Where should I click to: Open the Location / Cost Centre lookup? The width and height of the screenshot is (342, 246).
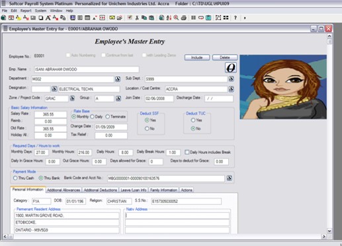(231, 89)
